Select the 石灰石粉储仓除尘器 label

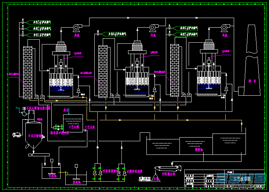click(38, 108)
